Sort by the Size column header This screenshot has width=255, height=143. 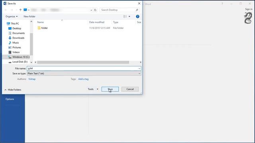(x=139, y=22)
